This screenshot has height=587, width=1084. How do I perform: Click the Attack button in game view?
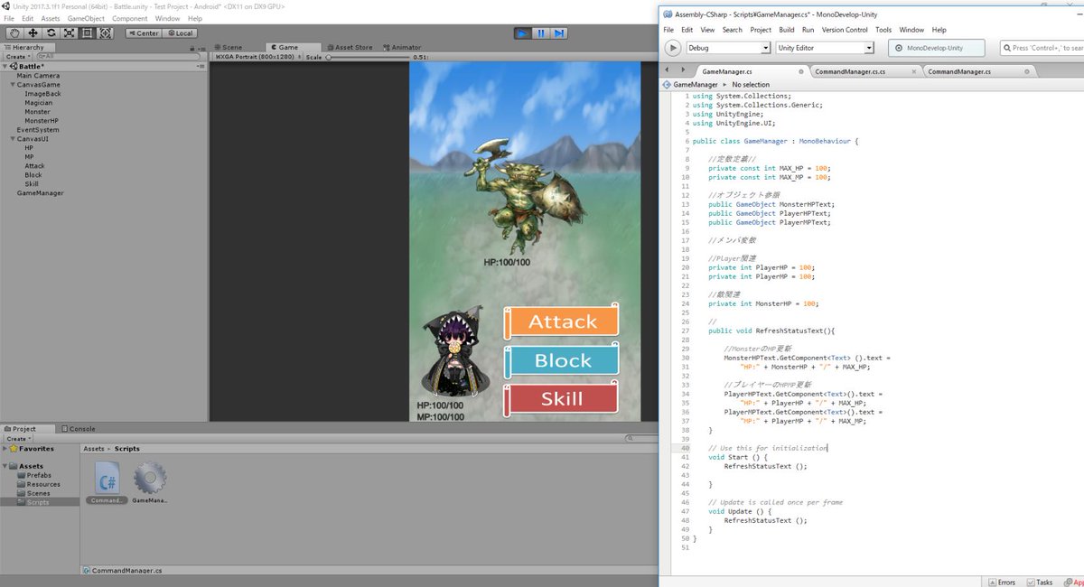tap(562, 321)
